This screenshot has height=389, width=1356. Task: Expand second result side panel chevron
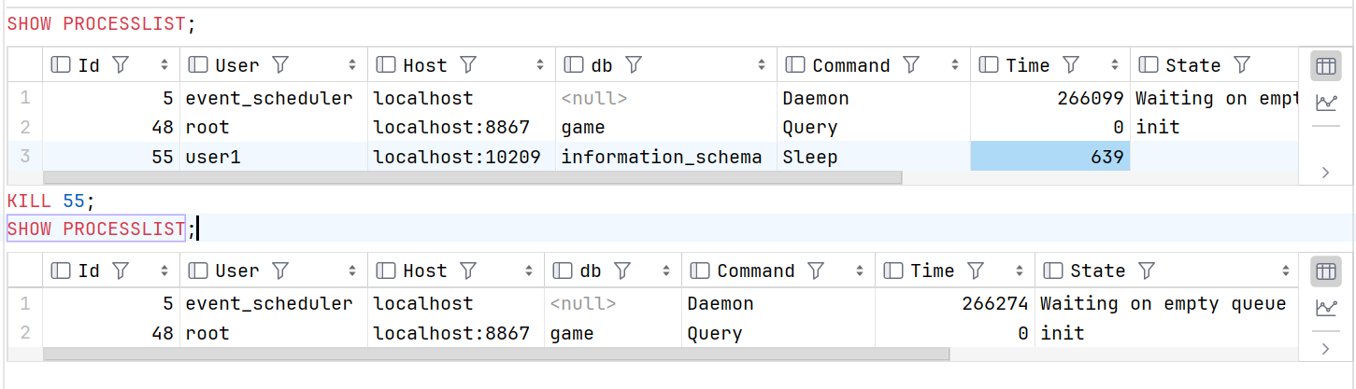(1325, 349)
